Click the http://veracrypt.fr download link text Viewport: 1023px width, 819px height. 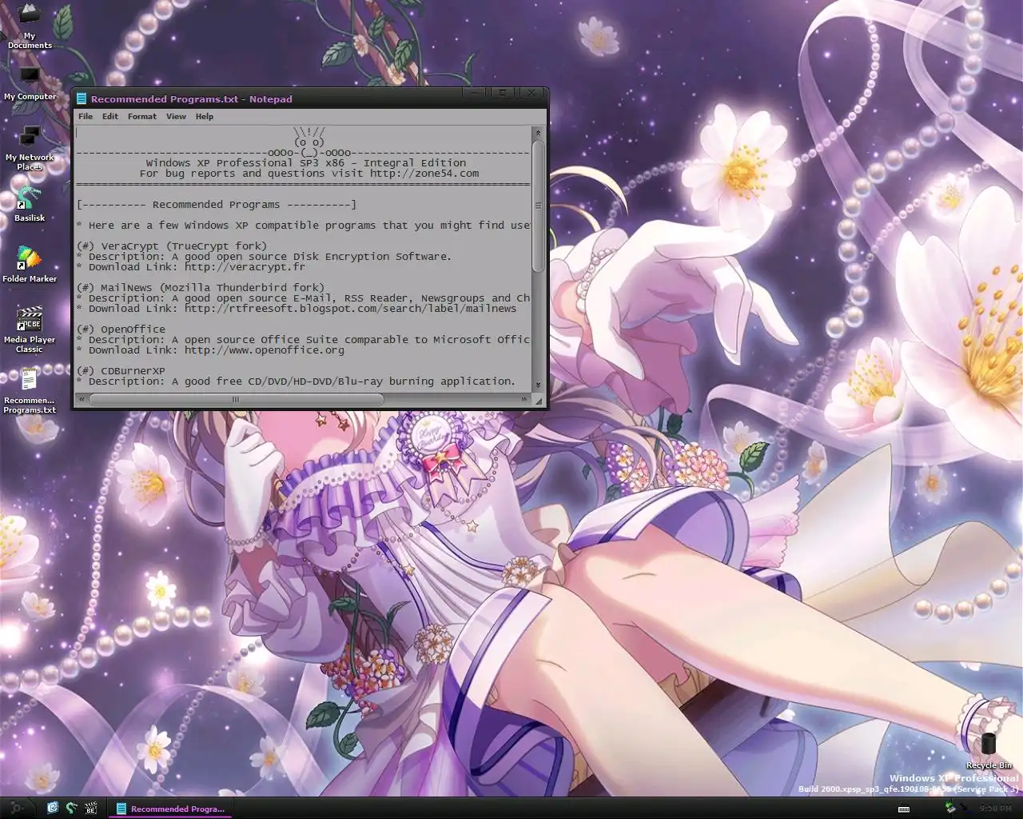pyautogui.click(x=245, y=267)
